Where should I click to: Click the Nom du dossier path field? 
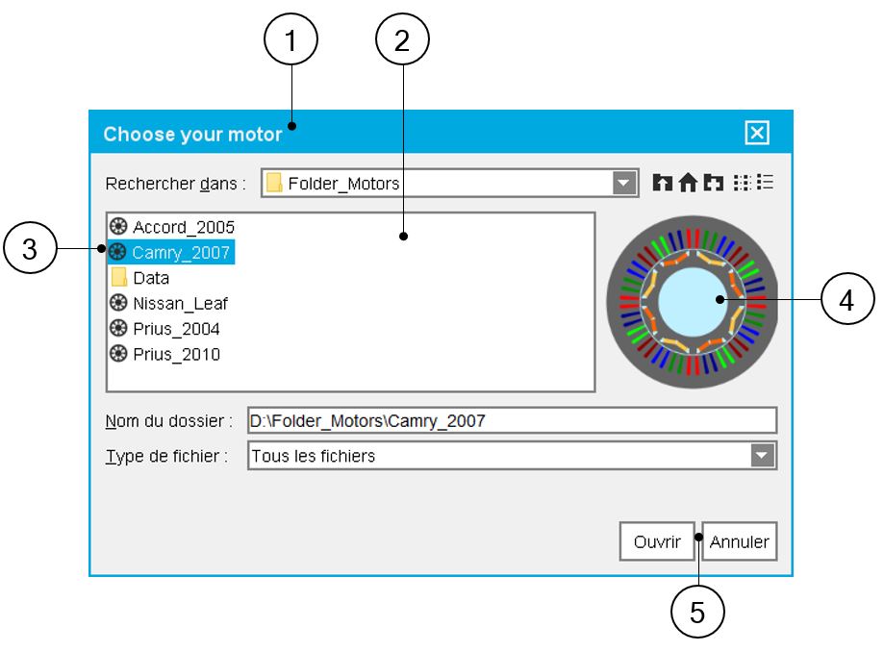(510, 421)
